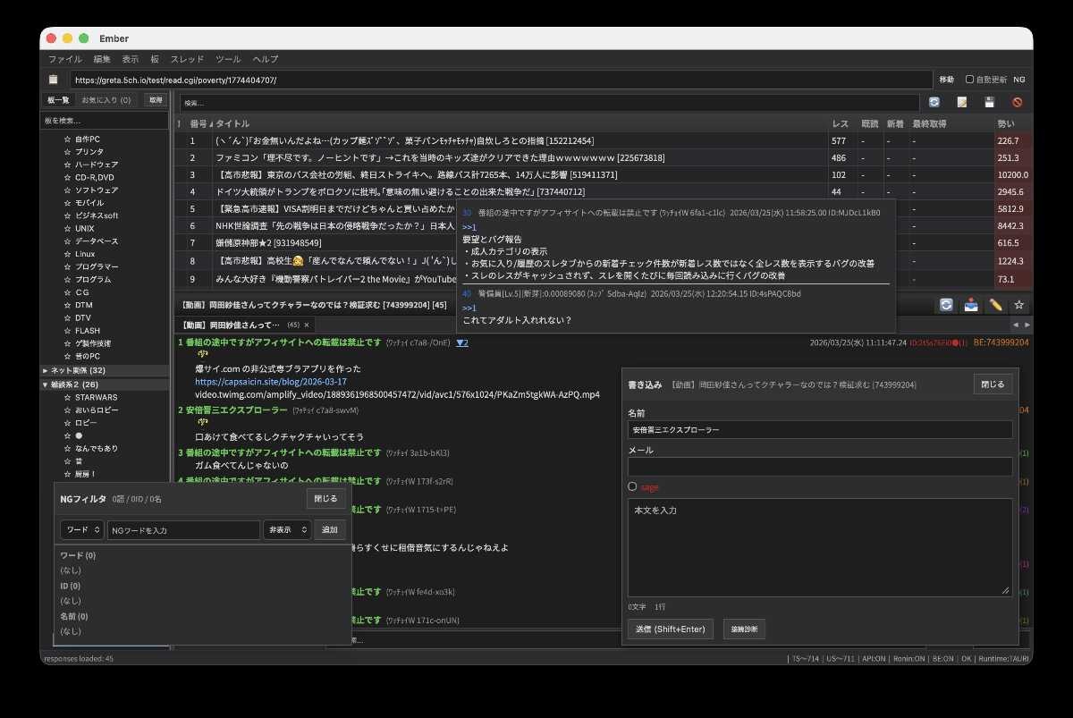Click the notepad icon beside the search bar
Image resolution: width=1073 pixels, height=718 pixels.
tap(962, 103)
